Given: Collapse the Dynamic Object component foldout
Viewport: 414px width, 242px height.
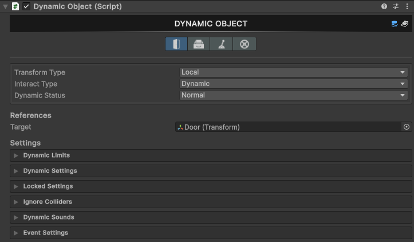Looking at the screenshot, I should (x=5, y=6).
